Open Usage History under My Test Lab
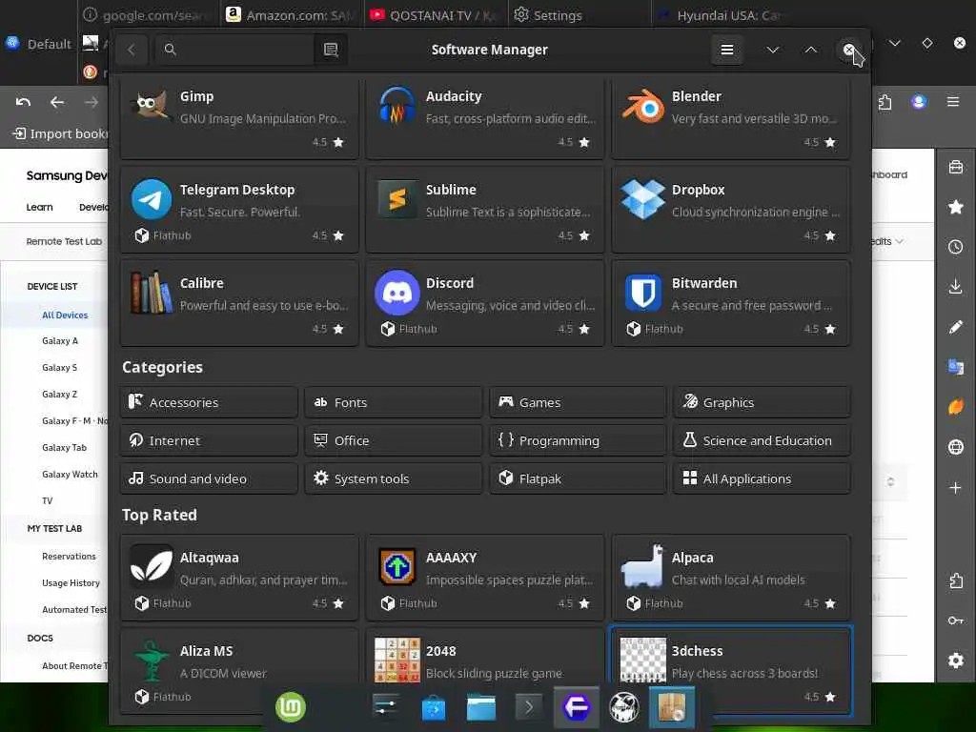Image resolution: width=976 pixels, height=732 pixels. pos(71,582)
